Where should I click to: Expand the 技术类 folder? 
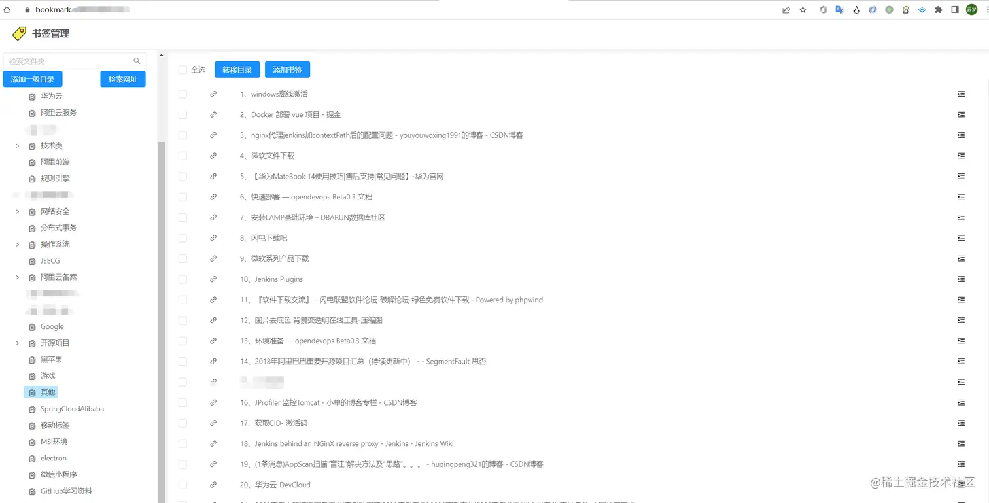[x=17, y=146]
